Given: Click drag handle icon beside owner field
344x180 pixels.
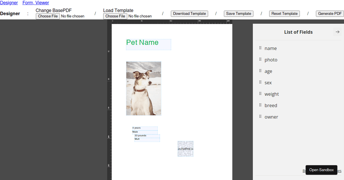Looking at the screenshot, I should [x=260, y=117].
